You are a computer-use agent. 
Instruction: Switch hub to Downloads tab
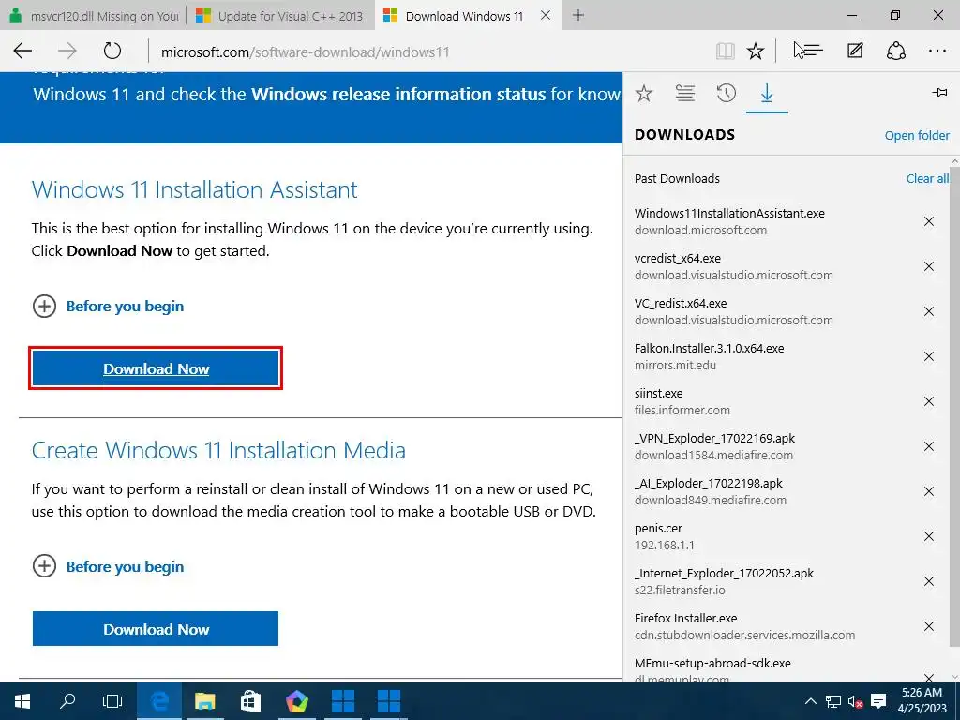(767, 94)
